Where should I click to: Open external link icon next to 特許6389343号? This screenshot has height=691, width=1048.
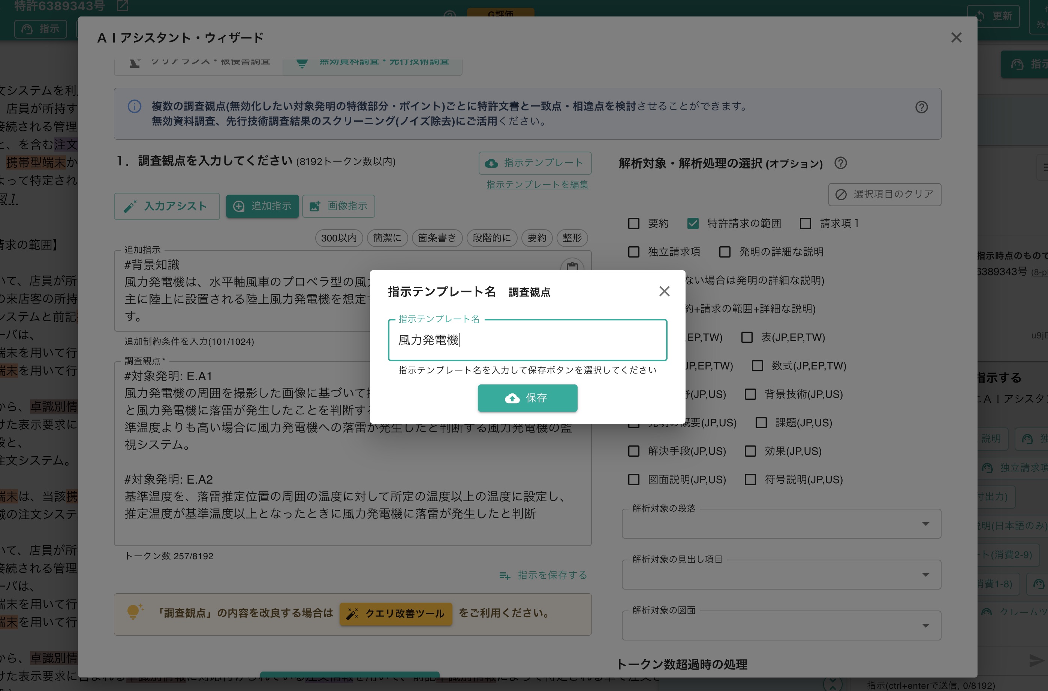point(122,6)
